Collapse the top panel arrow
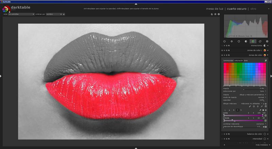This screenshot has width=272, height=149. tap(136, 4)
